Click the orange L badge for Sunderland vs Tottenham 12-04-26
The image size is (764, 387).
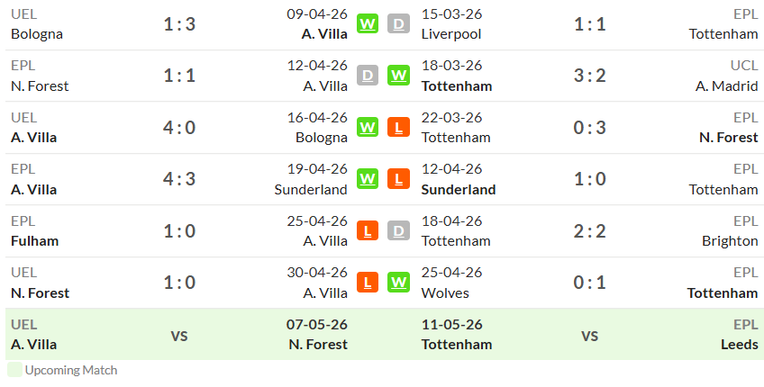398,179
